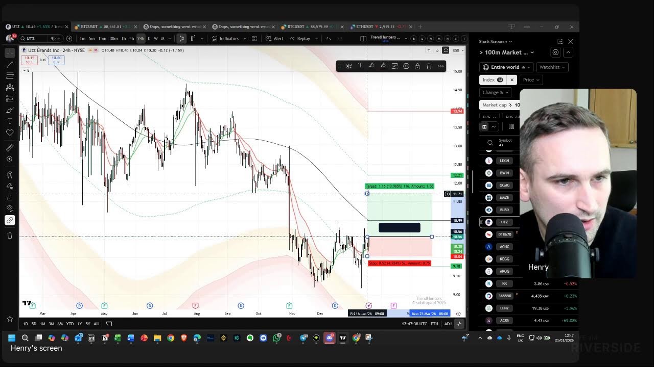This screenshot has height=367, width=654.
Task: Click the compare or add symbol plus icon
Action: pos(69,39)
